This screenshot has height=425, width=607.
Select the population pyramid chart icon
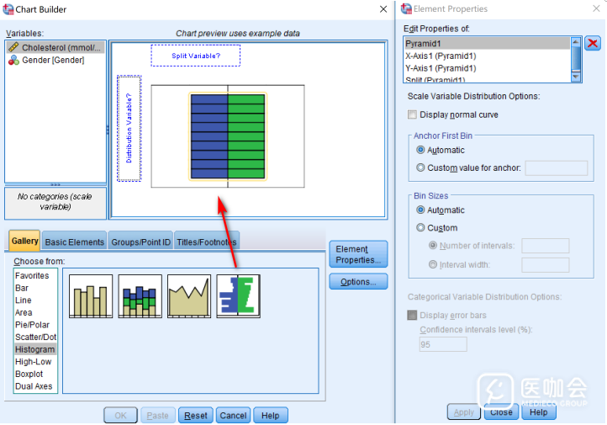click(x=238, y=295)
